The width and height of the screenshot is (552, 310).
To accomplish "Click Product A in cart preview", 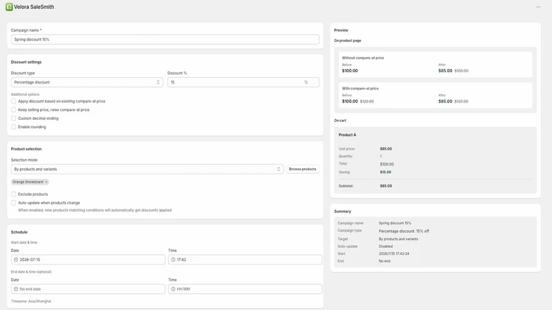I will 348,135.
